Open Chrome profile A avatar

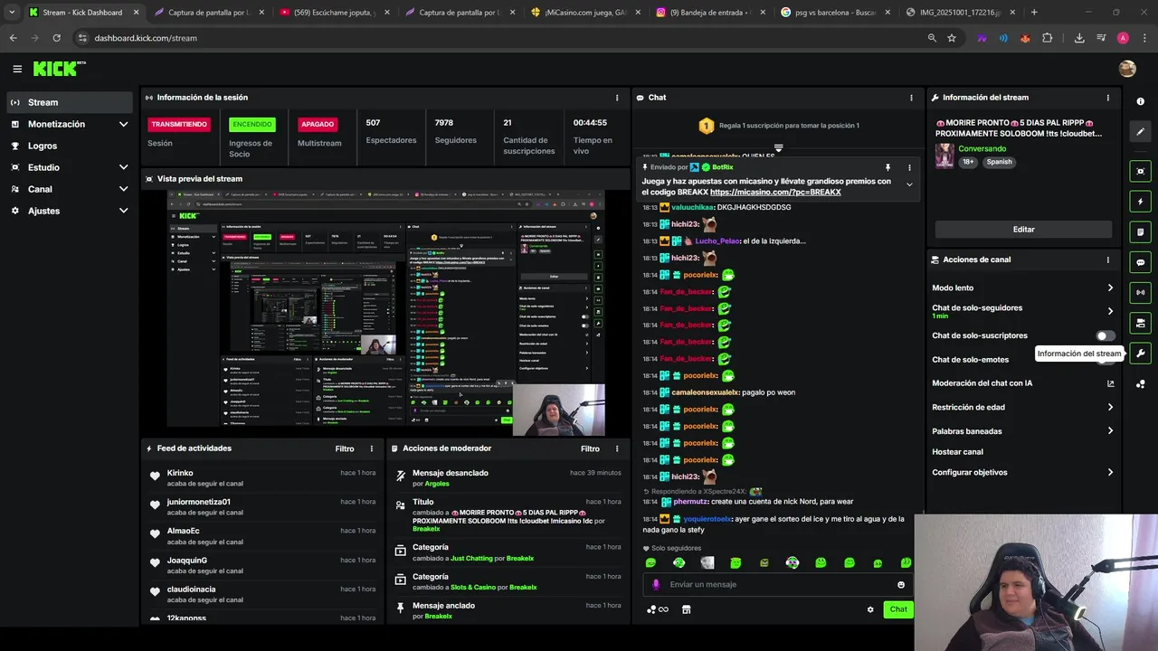(x=1123, y=38)
